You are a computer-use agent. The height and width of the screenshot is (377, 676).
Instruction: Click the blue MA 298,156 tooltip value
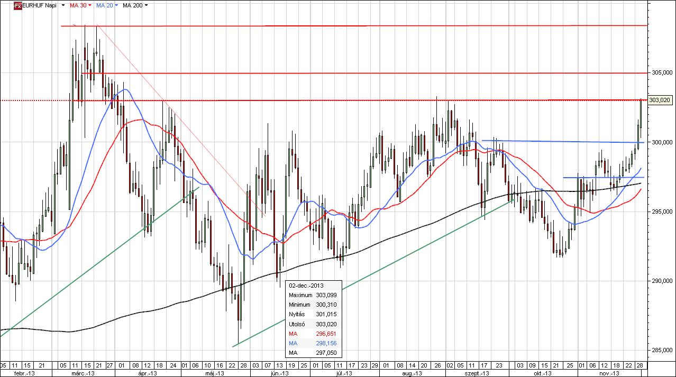[x=326, y=343]
